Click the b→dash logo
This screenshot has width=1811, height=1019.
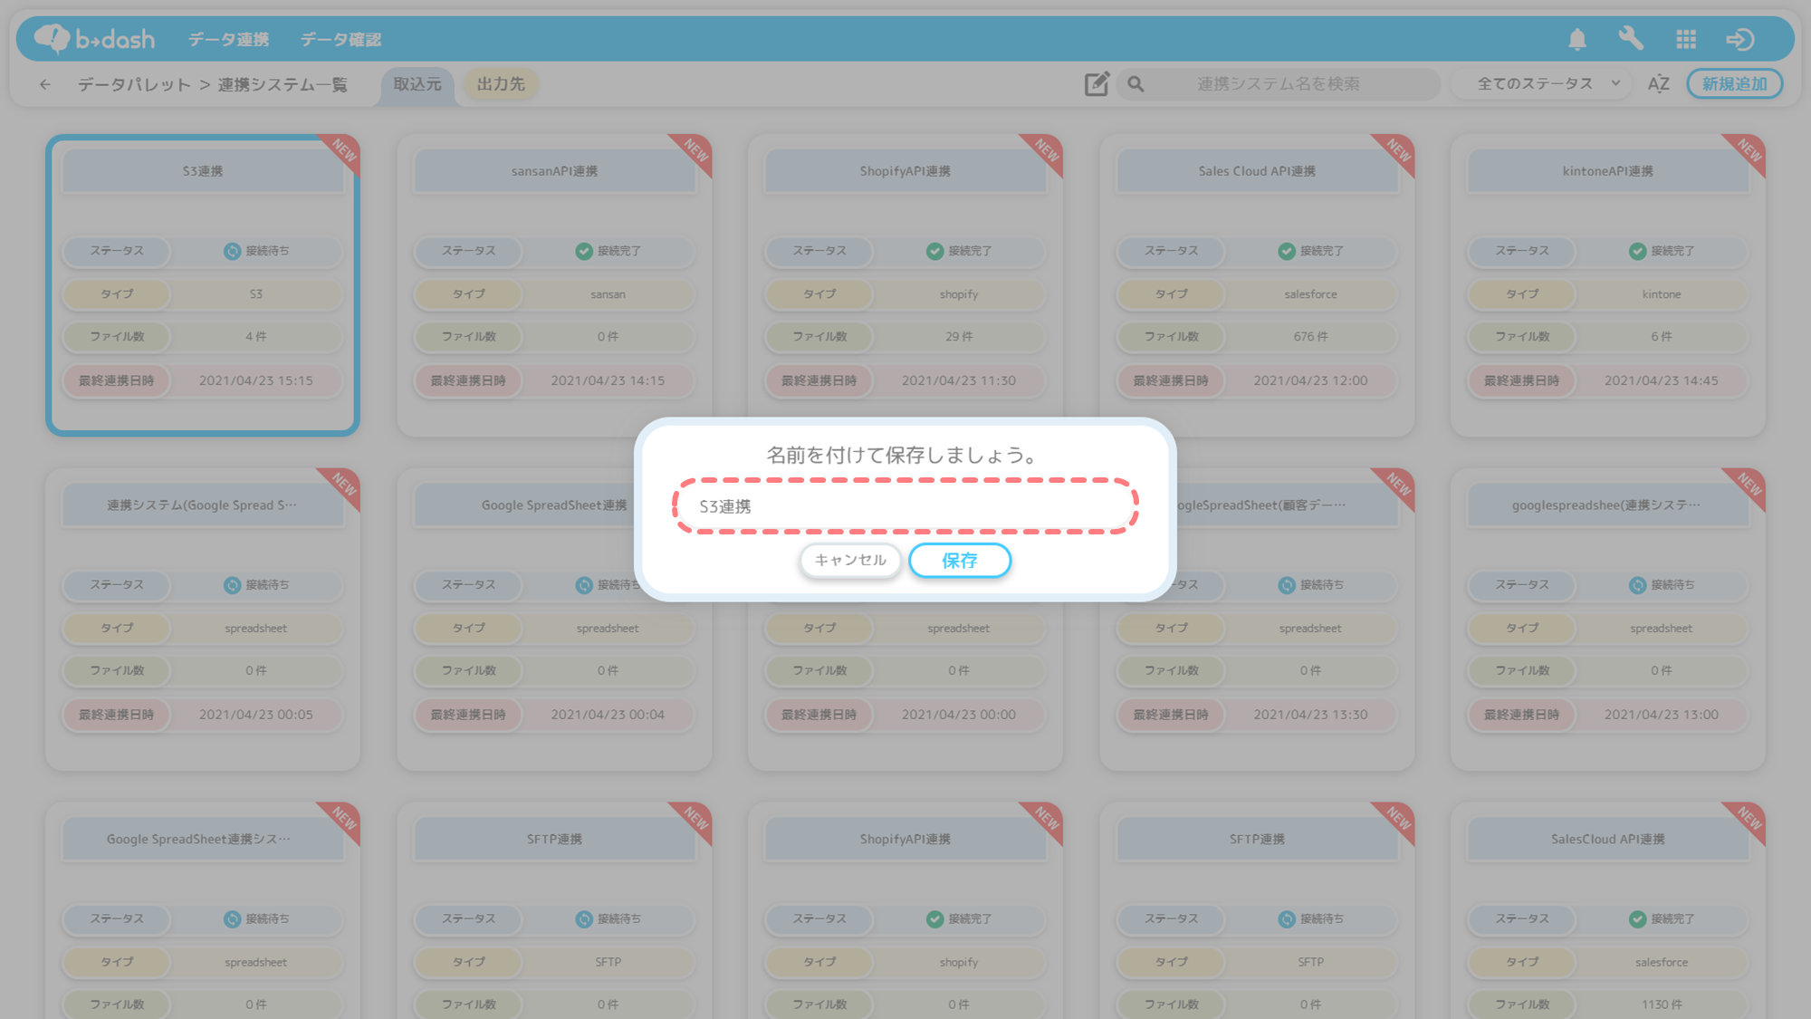point(94,38)
